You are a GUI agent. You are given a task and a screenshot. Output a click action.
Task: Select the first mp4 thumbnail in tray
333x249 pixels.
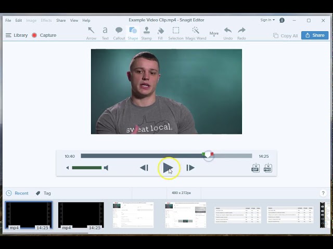click(x=29, y=215)
